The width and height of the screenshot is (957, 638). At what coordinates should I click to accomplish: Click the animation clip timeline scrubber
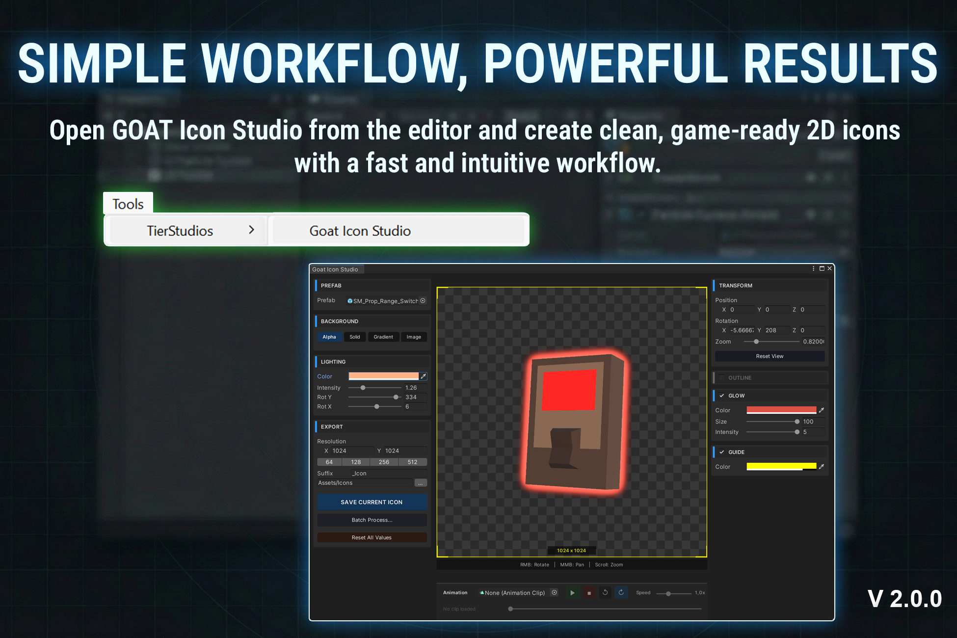tap(605, 609)
